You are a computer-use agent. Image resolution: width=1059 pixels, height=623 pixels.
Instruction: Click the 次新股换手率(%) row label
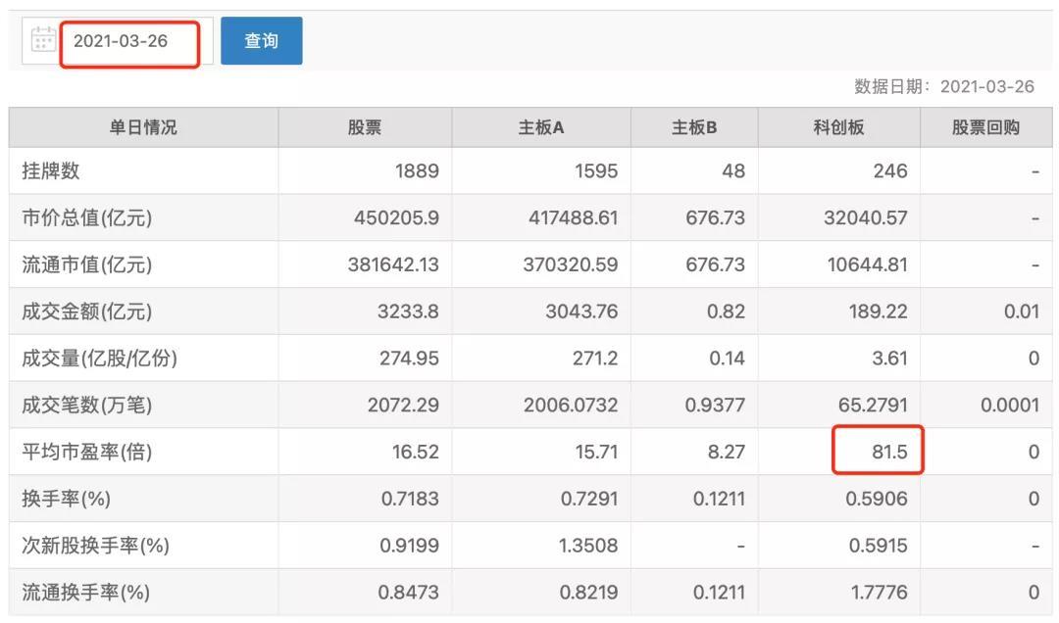tap(95, 546)
